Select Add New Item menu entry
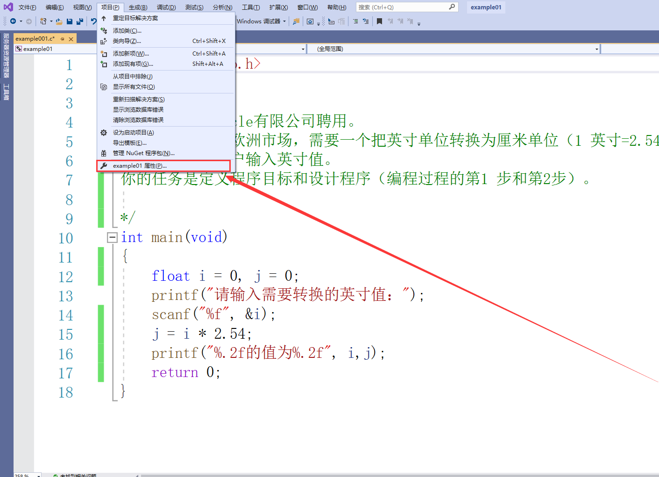Viewport: 659px width, 477px height. pos(131,54)
